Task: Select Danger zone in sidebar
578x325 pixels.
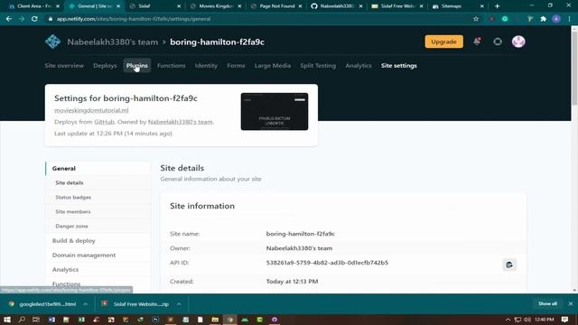Action: point(98,226)
